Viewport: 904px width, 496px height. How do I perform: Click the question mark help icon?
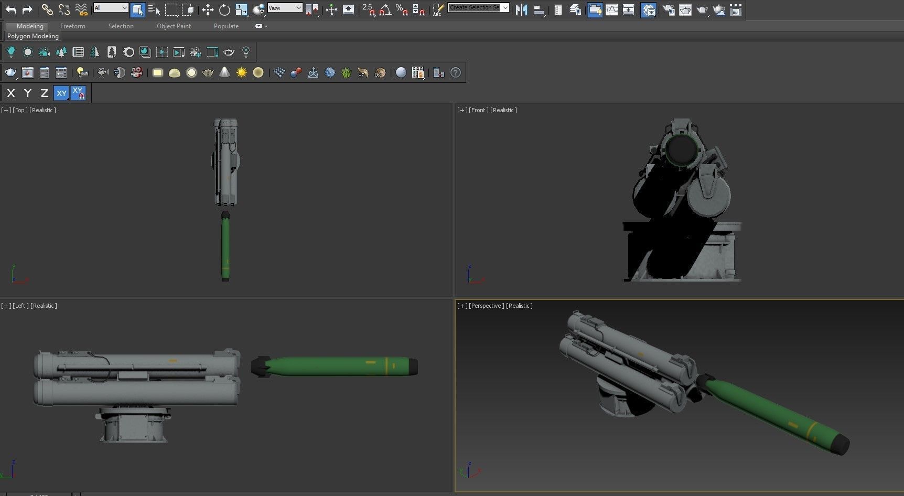pos(456,73)
